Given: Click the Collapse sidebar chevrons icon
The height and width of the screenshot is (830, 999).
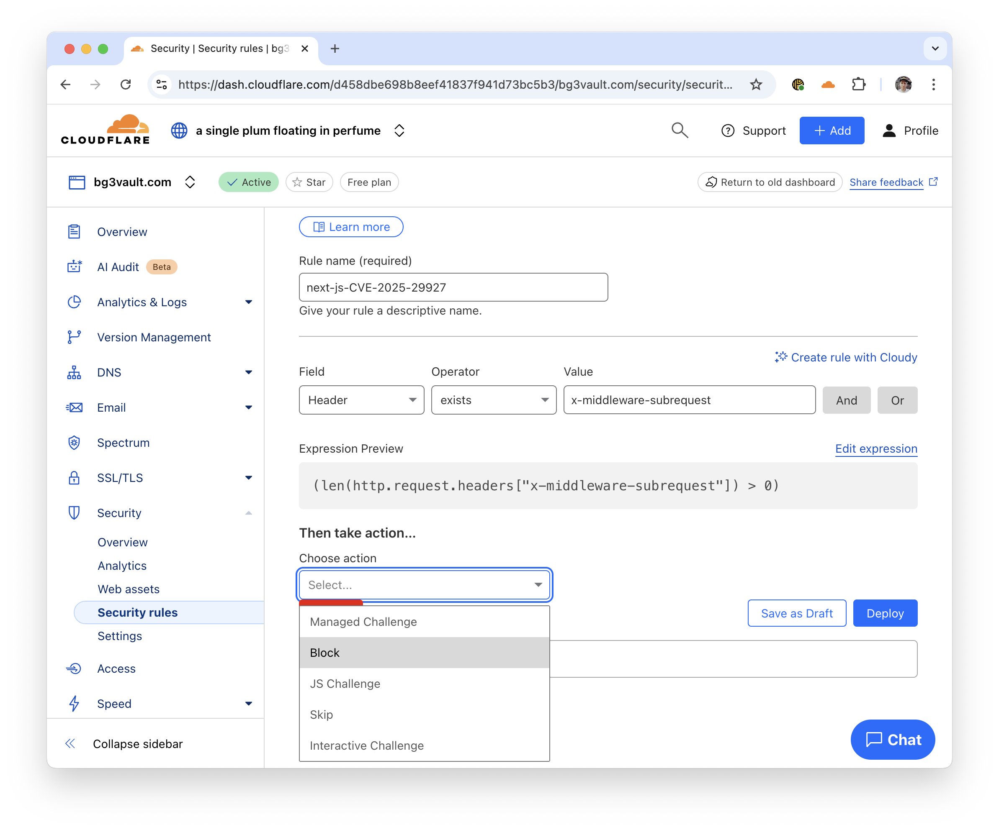Looking at the screenshot, I should (x=70, y=743).
